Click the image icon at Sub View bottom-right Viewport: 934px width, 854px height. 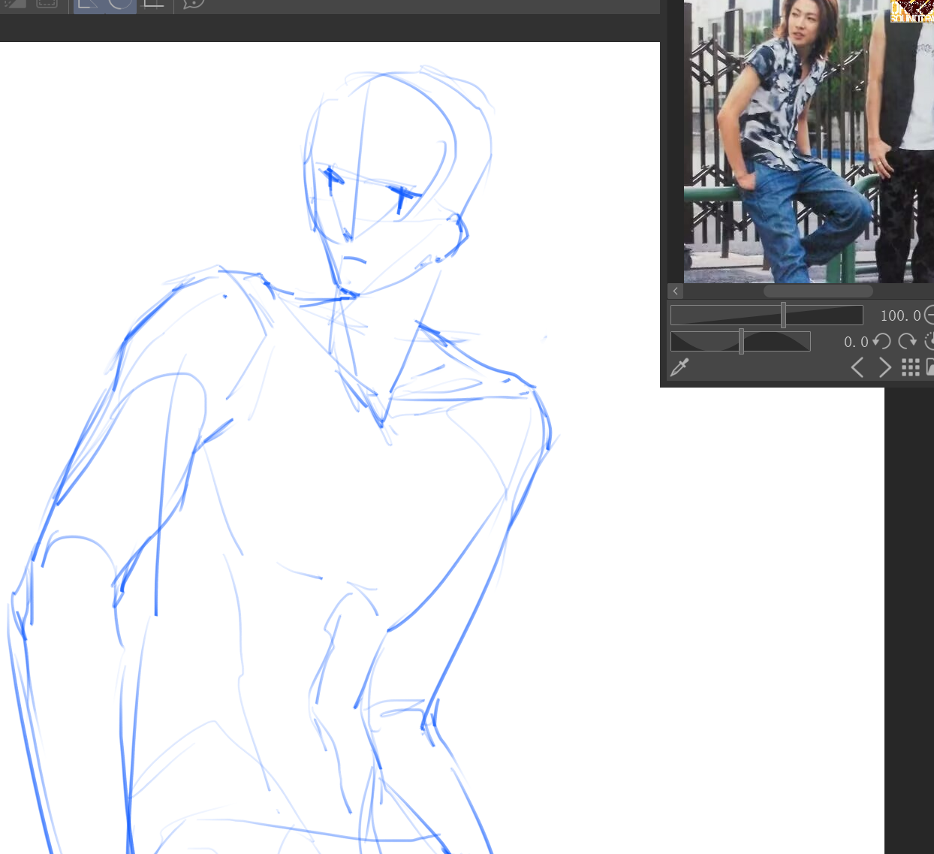pyautogui.click(x=929, y=367)
